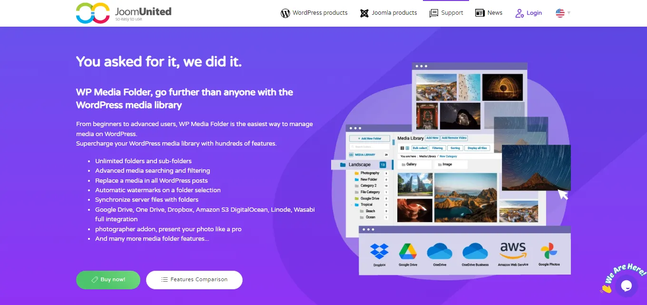Click the starry night mountain image
Viewport: 647px width, 305px height.
click(x=536, y=167)
